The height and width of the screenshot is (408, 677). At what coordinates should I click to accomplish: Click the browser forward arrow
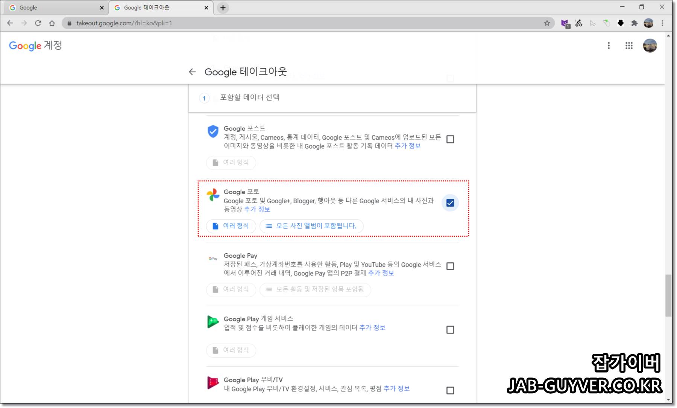click(x=24, y=23)
